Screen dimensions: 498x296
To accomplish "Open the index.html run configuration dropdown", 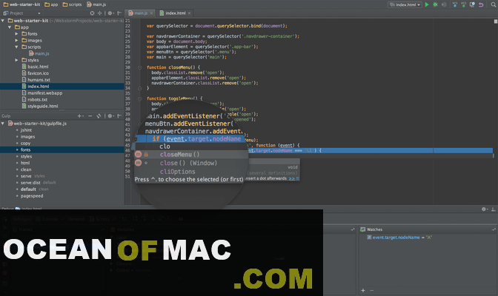I will [x=405, y=4].
